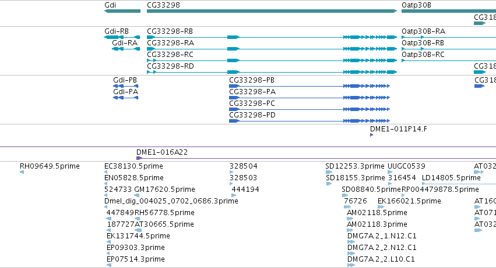Viewport: 496px width, 268px height.
Task: Select the Gdi-PB protein label
Action: (x=125, y=80)
